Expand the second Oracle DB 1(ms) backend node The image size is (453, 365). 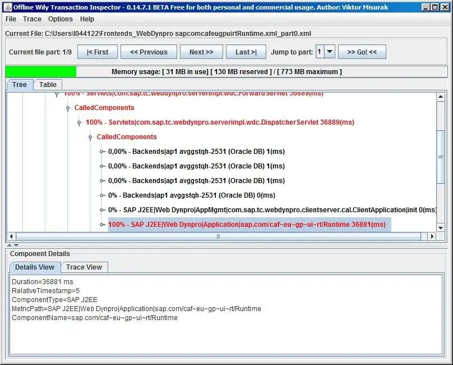tap(101, 166)
